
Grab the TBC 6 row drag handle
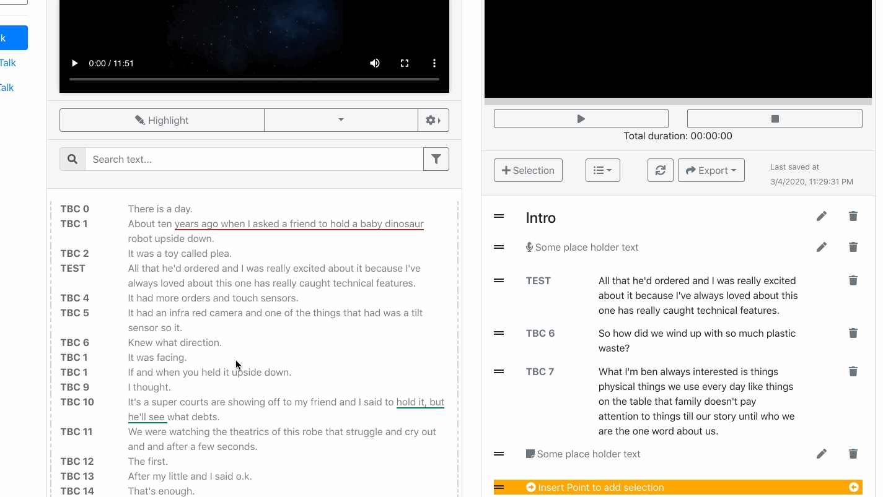(x=499, y=333)
